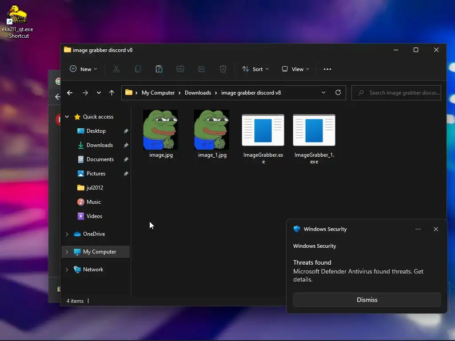Image resolution: width=455 pixels, height=341 pixels.
Task: Open Documents in the sidebar
Action: pos(100,159)
